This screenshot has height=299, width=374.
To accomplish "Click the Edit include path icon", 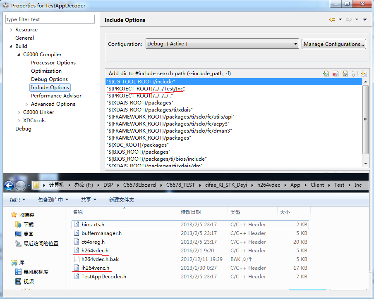I will pyautogui.click(x=345, y=74).
